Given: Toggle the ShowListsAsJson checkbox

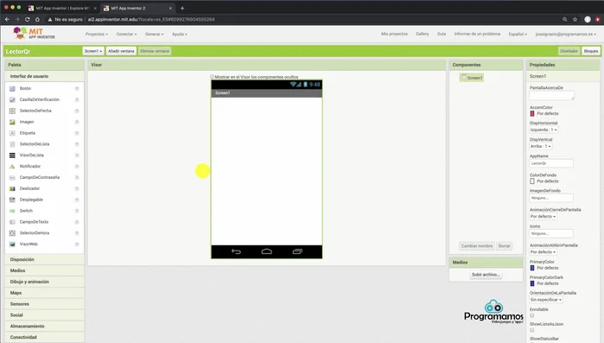Looking at the screenshot, I should 532,330.
